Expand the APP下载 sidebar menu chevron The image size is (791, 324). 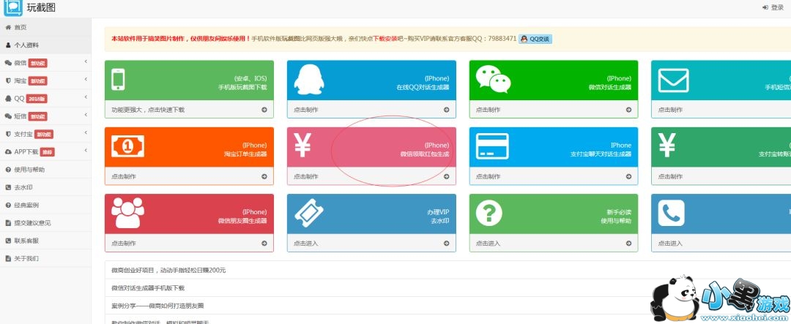click(86, 150)
